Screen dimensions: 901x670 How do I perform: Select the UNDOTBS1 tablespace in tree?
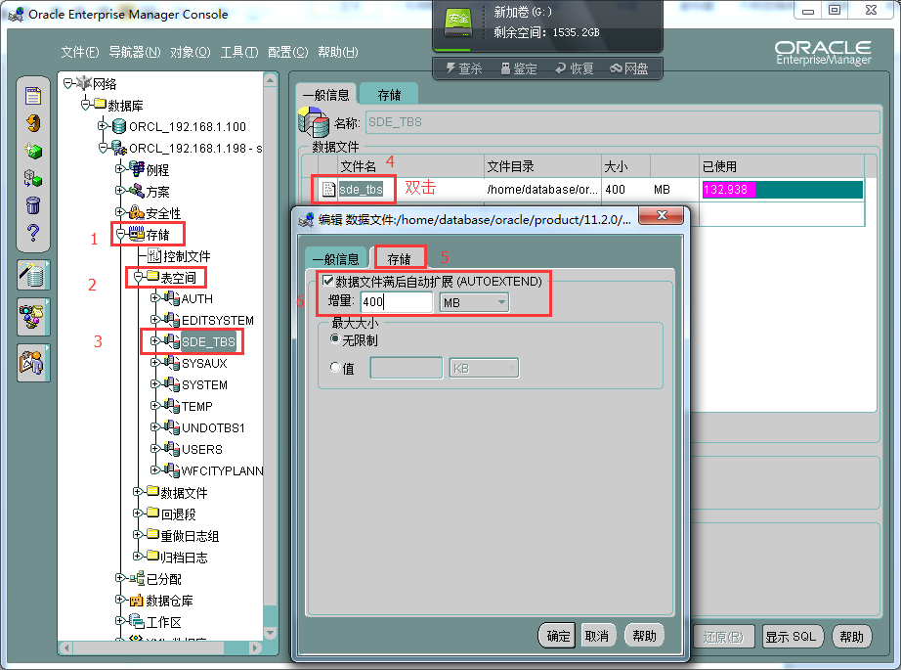[x=213, y=427]
